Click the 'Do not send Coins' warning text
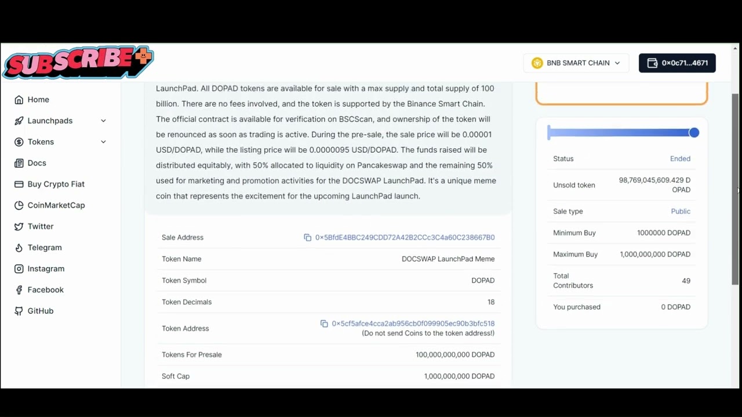This screenshot has height=417, width=742. pos(428,333)
